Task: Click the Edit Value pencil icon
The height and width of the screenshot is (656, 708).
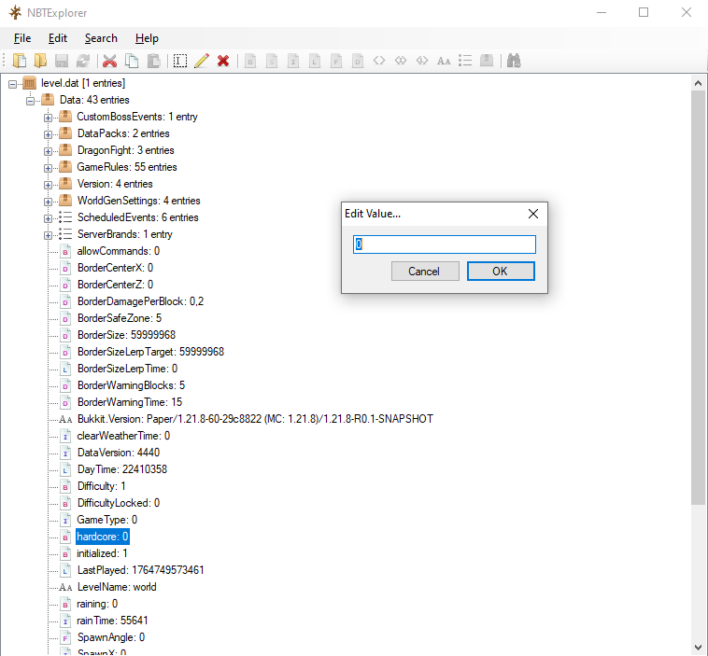Action: 201,61
